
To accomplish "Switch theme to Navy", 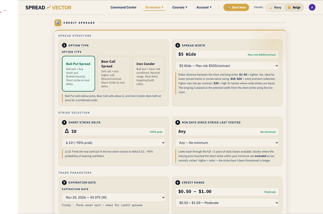I will pyautogui.click(x=275, y=7).
